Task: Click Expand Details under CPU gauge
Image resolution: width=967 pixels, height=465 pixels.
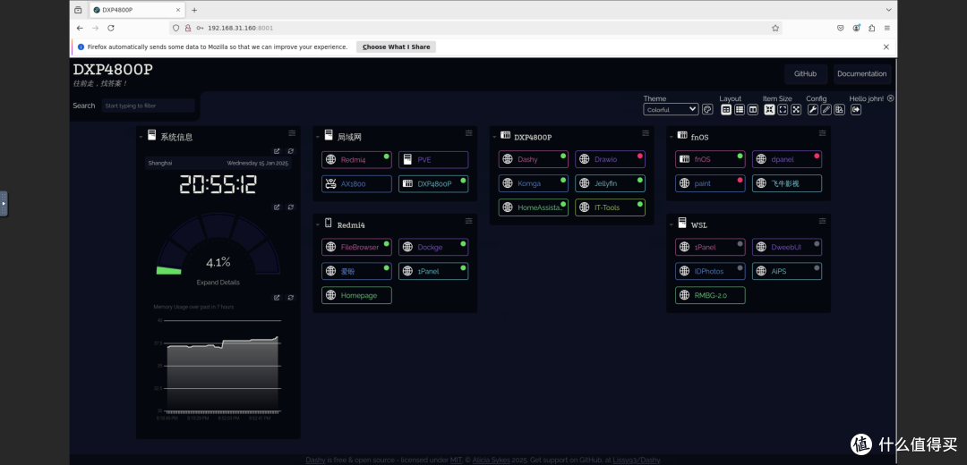Action: tap(218, 282)
